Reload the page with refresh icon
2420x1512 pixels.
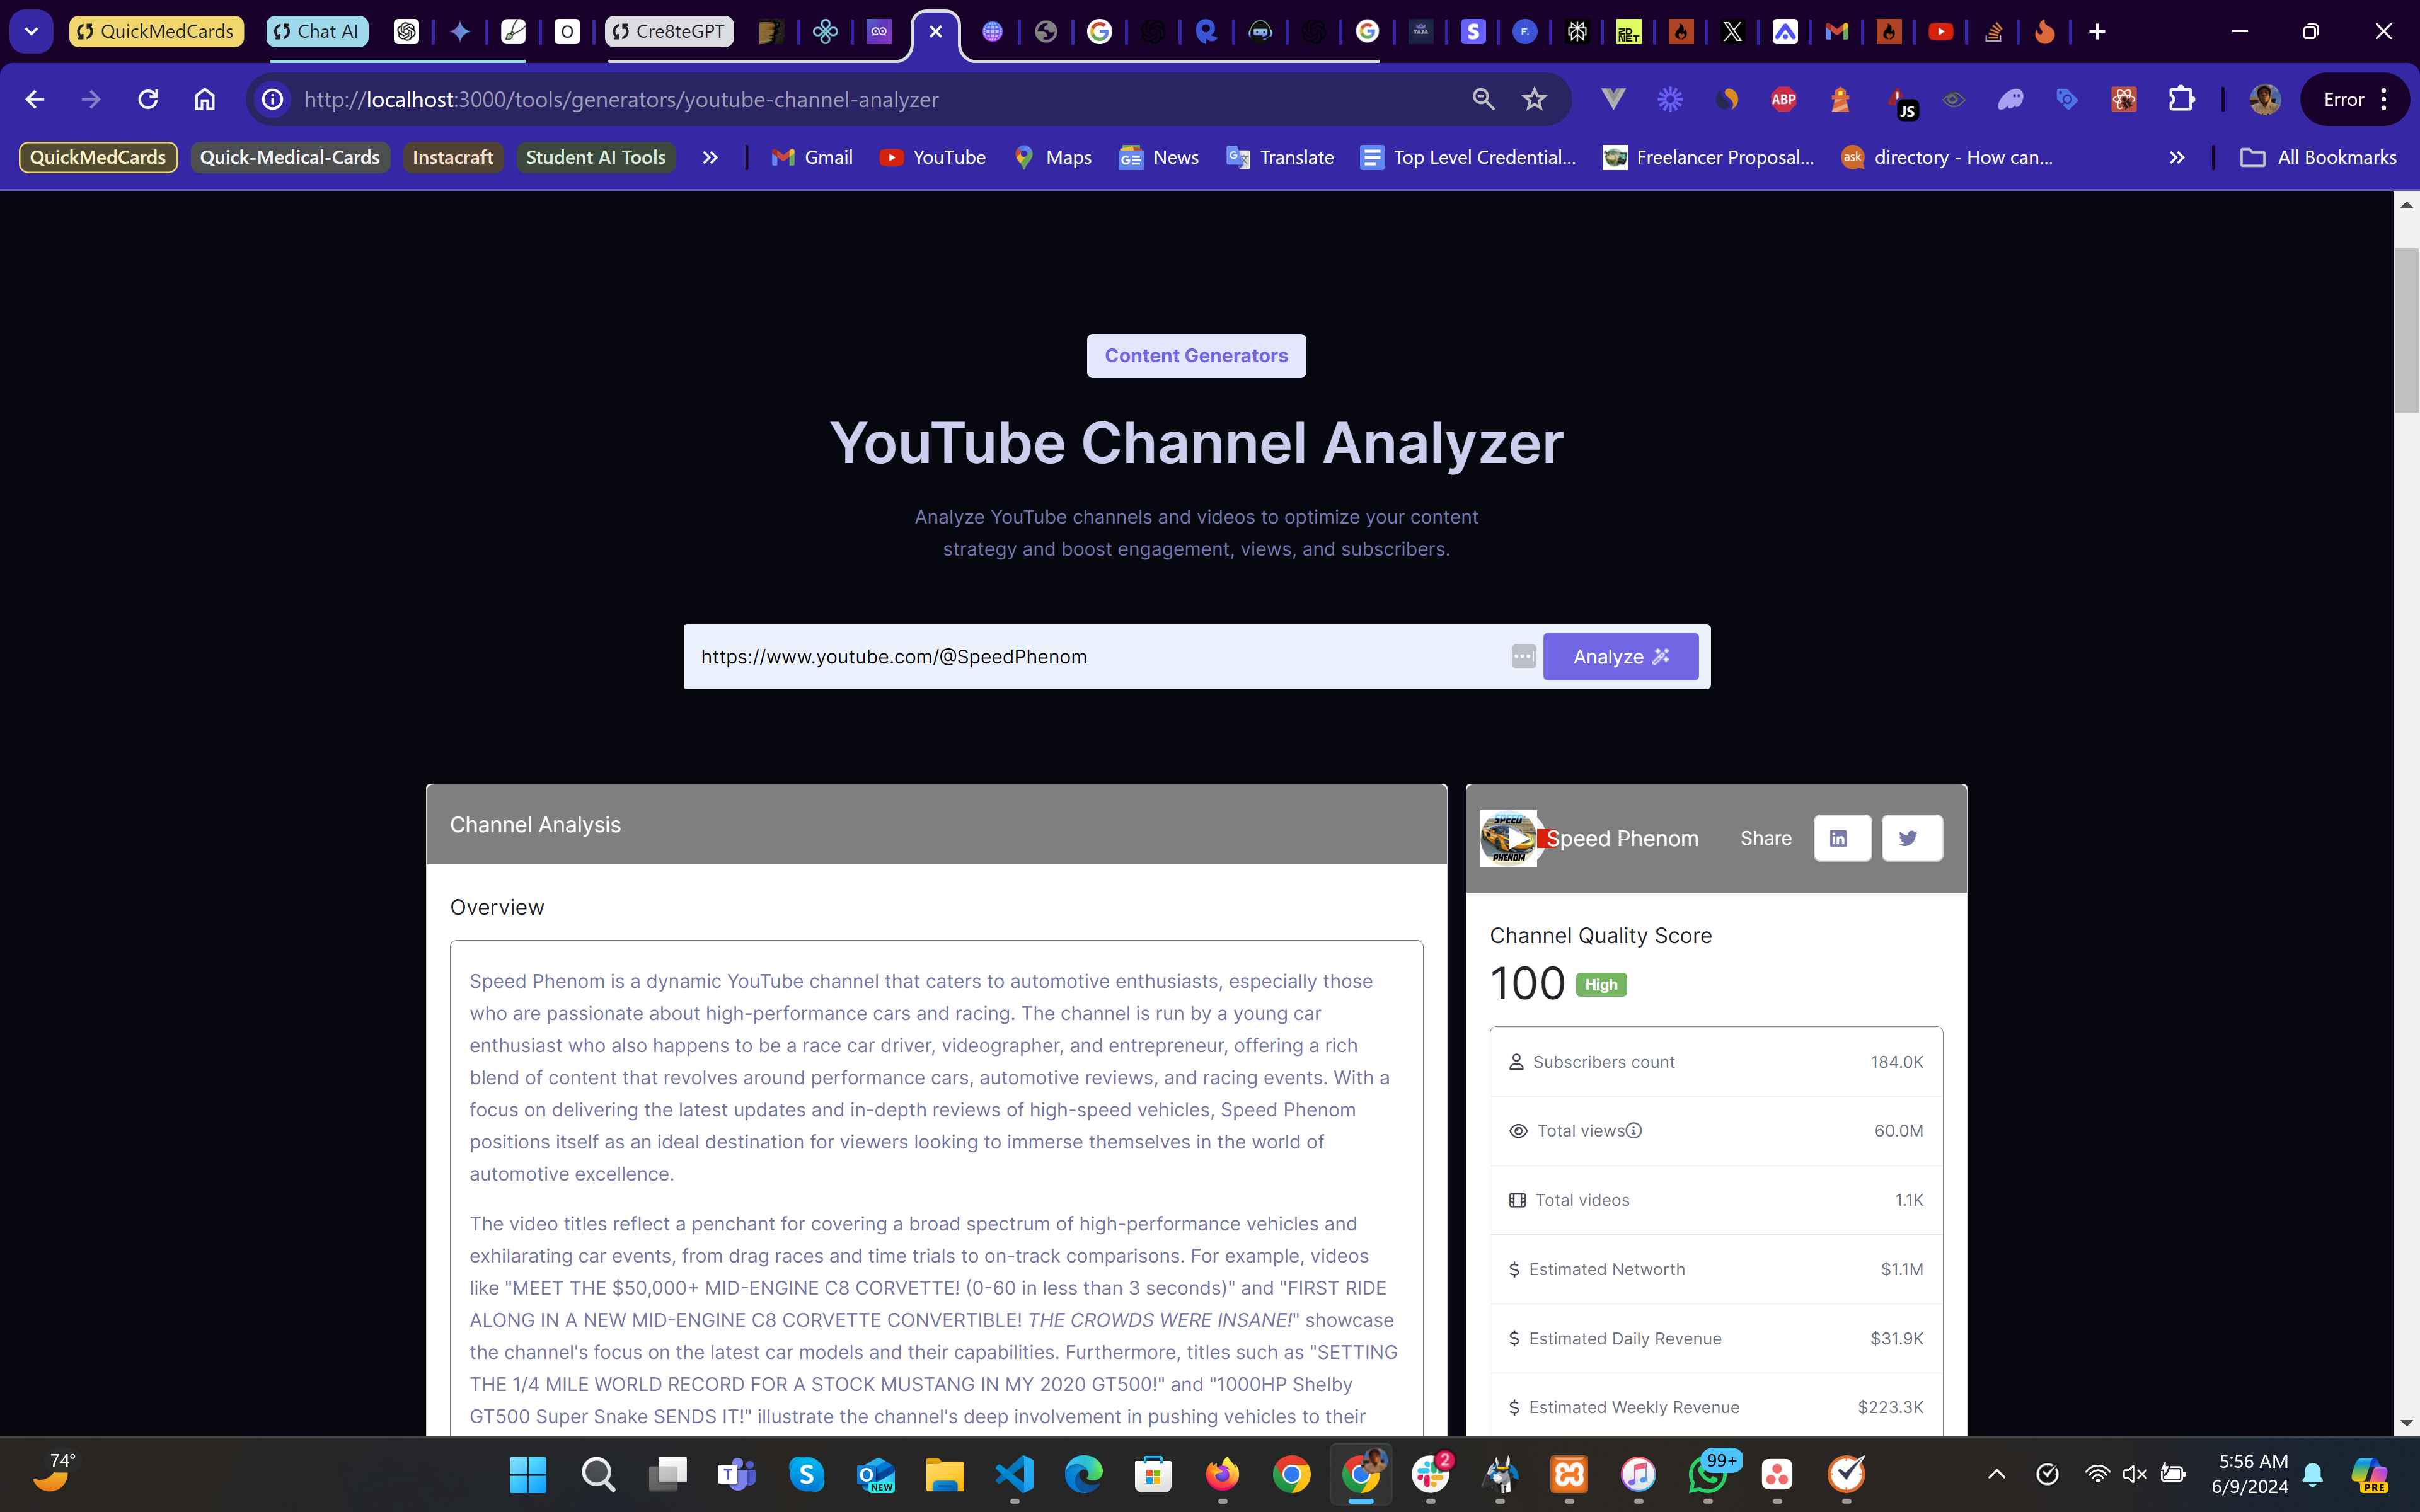(148, 99)
